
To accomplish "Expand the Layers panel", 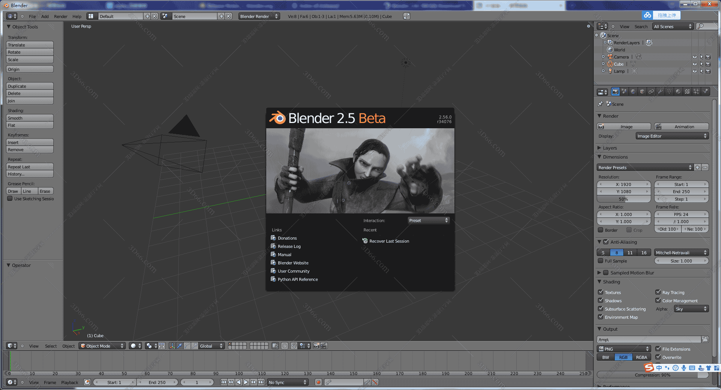I will point(610,148).
